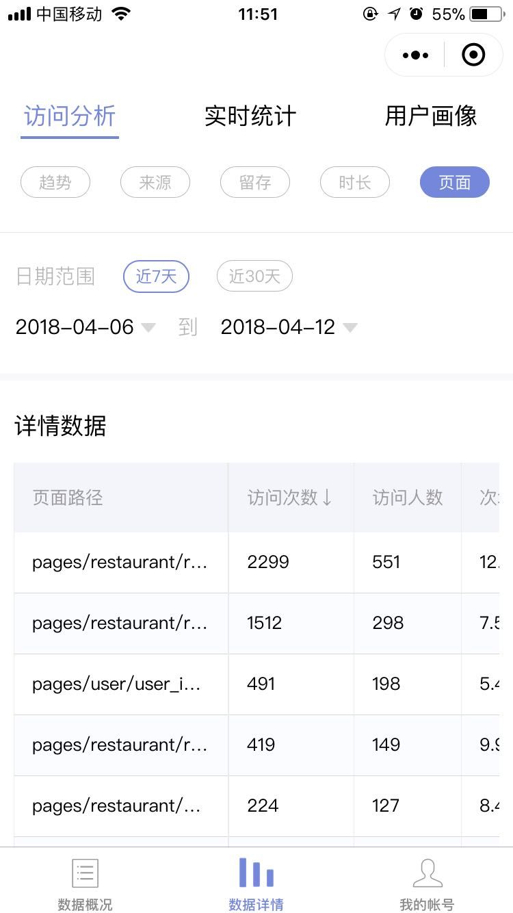The height and width of the screenshot is (913, 513).
Task: Select the 页面 filter pill
Action: (455, 182)
